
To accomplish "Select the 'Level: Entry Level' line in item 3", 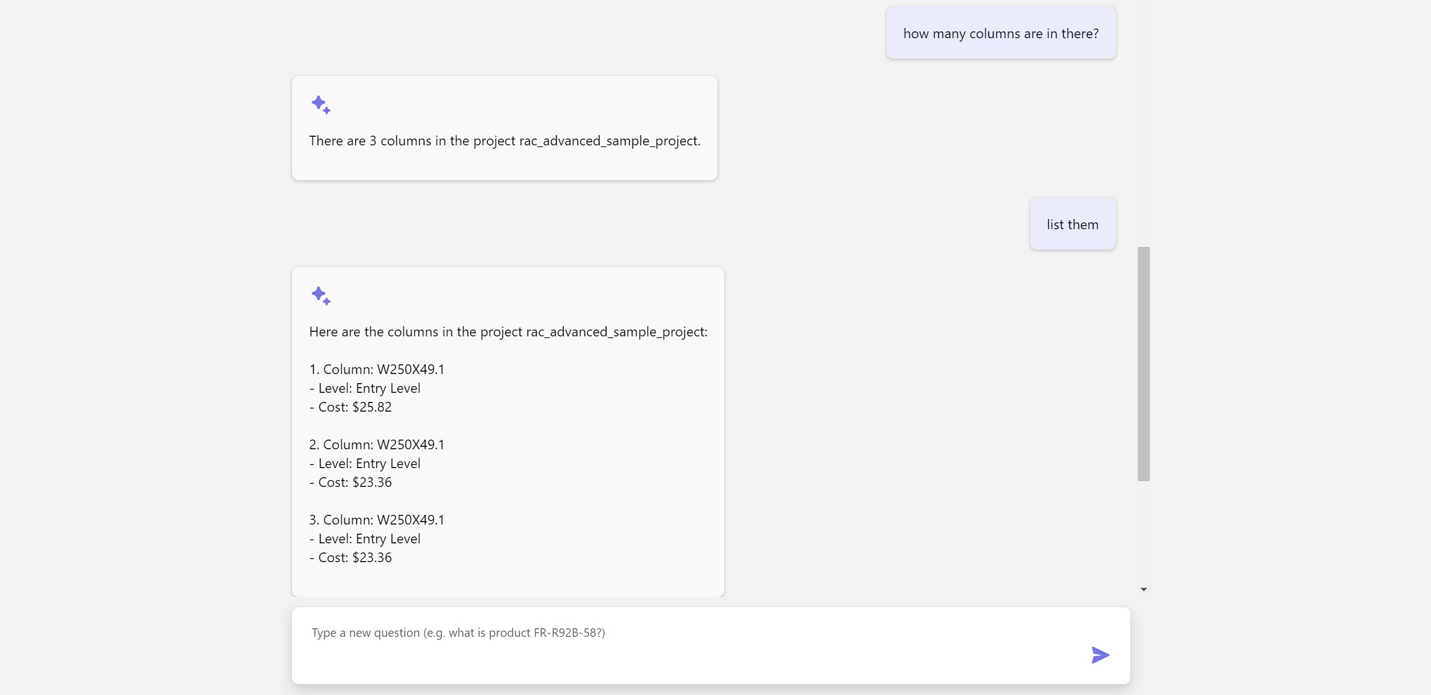I will tap(365, 538).
